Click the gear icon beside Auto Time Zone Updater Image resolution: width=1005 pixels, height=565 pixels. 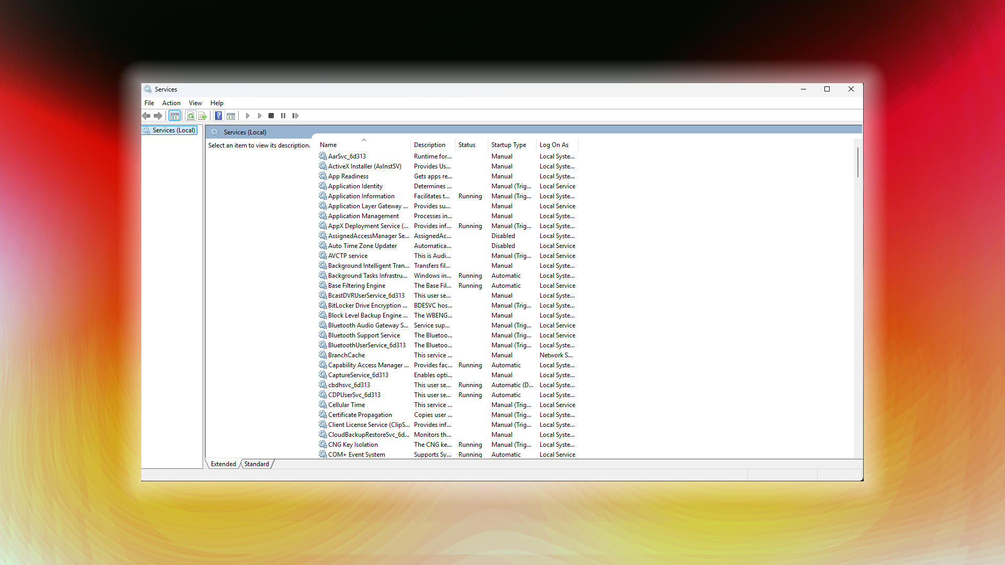(323, 245)
